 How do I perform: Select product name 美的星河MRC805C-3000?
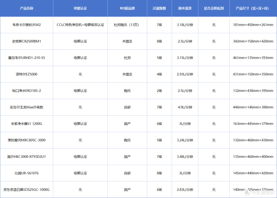(26, 140)
